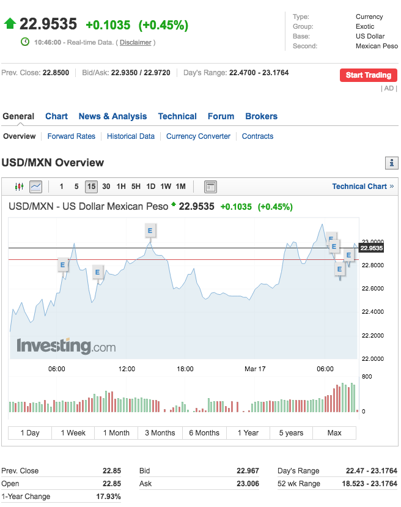Open Historical Data sub-tab

pos(131,136)
